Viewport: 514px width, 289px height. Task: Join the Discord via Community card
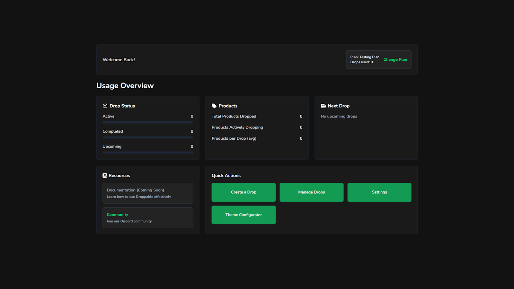pos(147,217)
